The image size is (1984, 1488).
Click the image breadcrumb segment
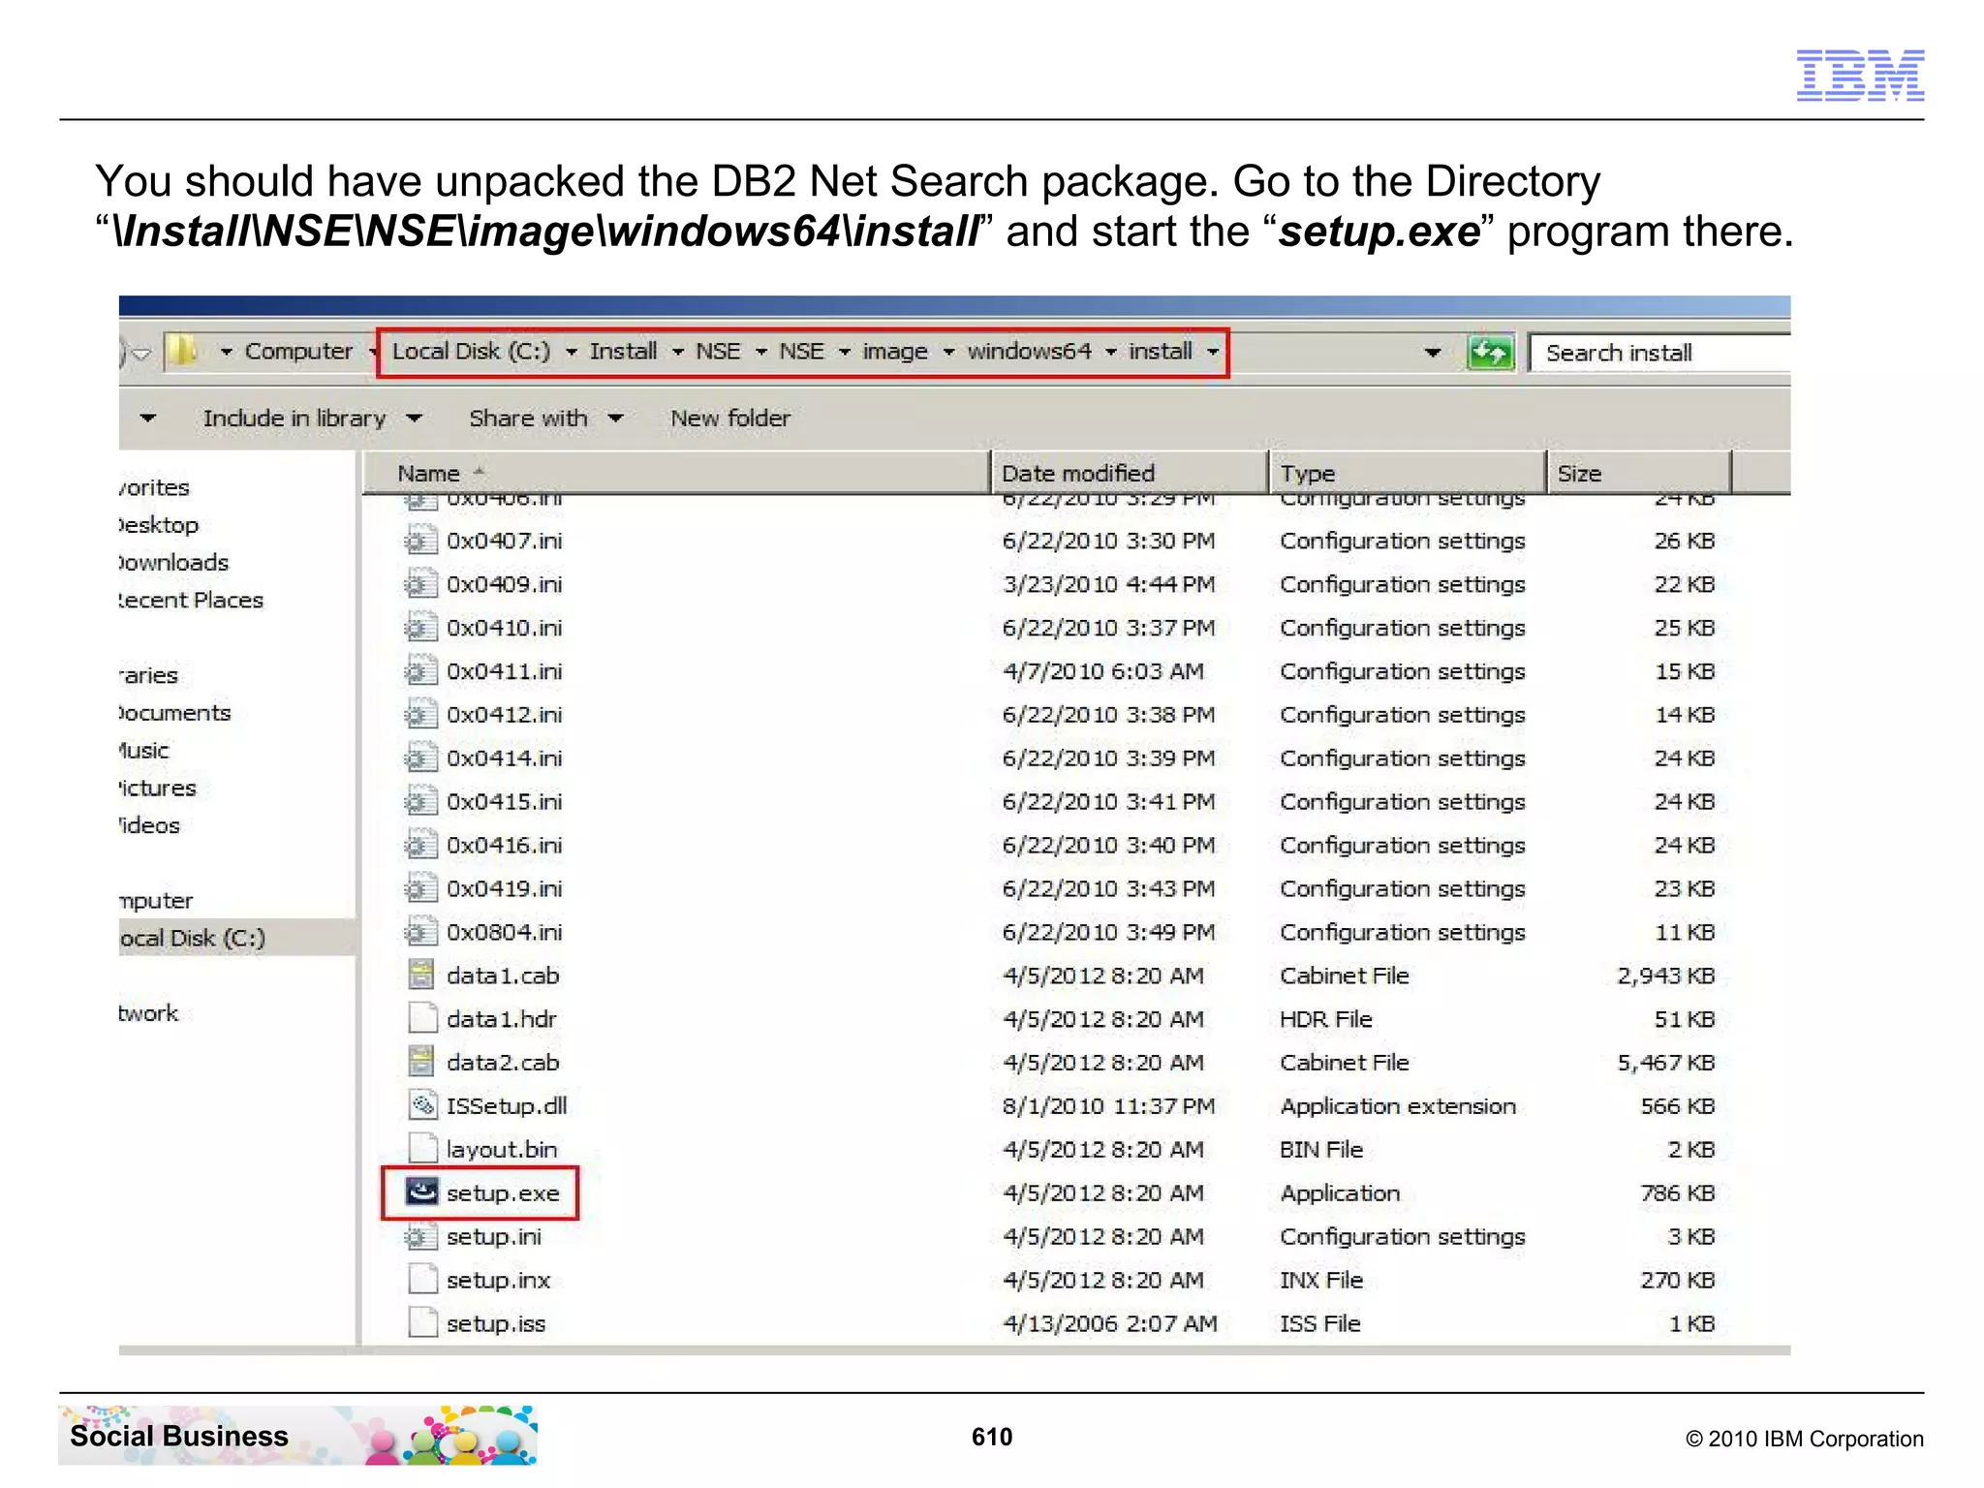895,351
